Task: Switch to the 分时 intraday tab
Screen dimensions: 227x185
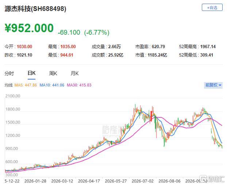Action: click(9, 73)
